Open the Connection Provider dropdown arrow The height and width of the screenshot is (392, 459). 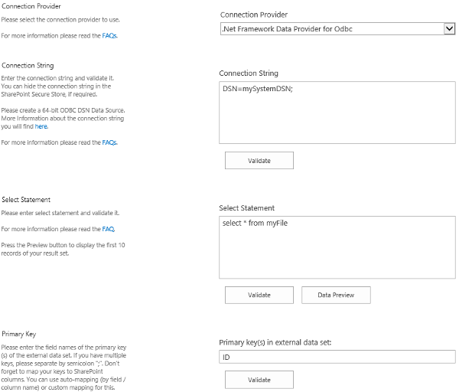pyautogui.click(x=449, y=29)
